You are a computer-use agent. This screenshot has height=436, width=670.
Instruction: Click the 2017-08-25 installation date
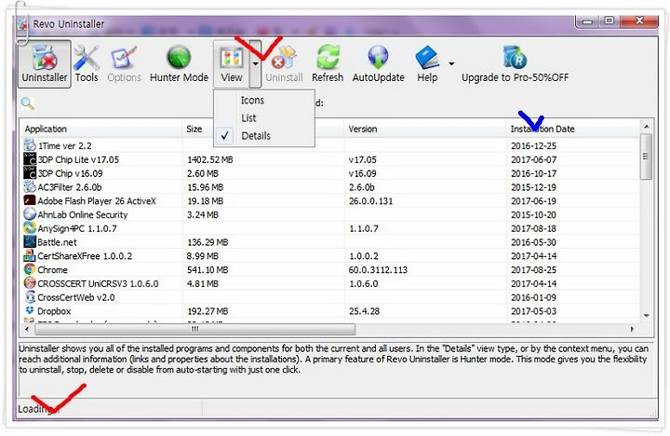pyautogui.click(x=533, y=270)
